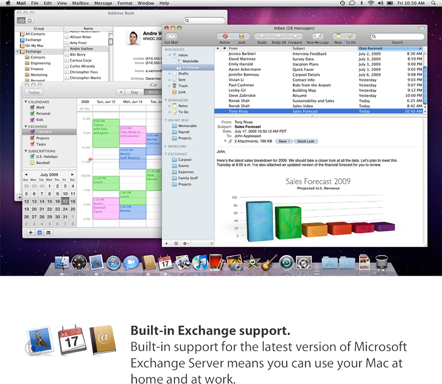Viewport: 442px width, 384px height.
Task: Click the Quick Look attachment button
Action: tap(306, 141)
